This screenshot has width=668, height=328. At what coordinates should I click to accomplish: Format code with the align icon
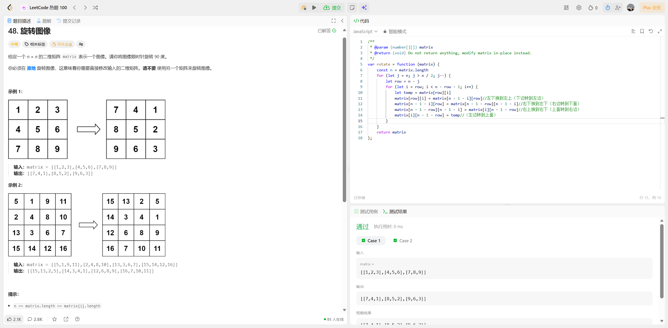[x=633, y=31]
